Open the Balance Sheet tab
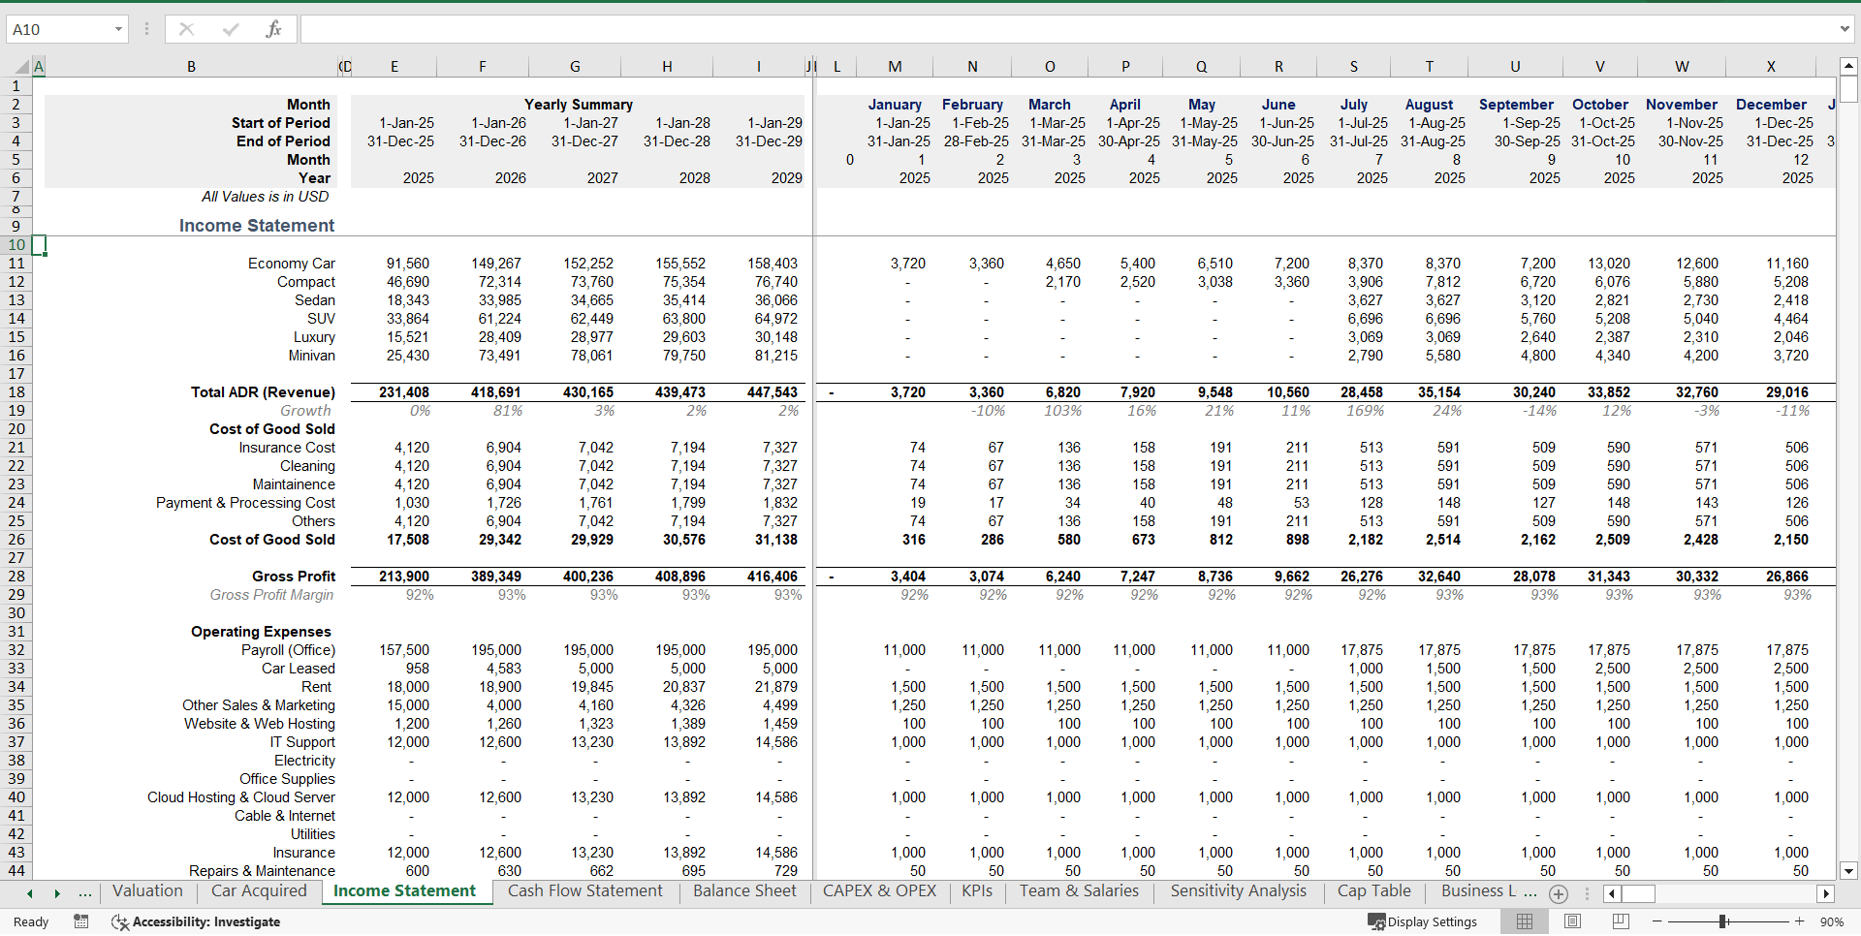1861x936 pixels. pyautogui.click(x=744, y=891)
